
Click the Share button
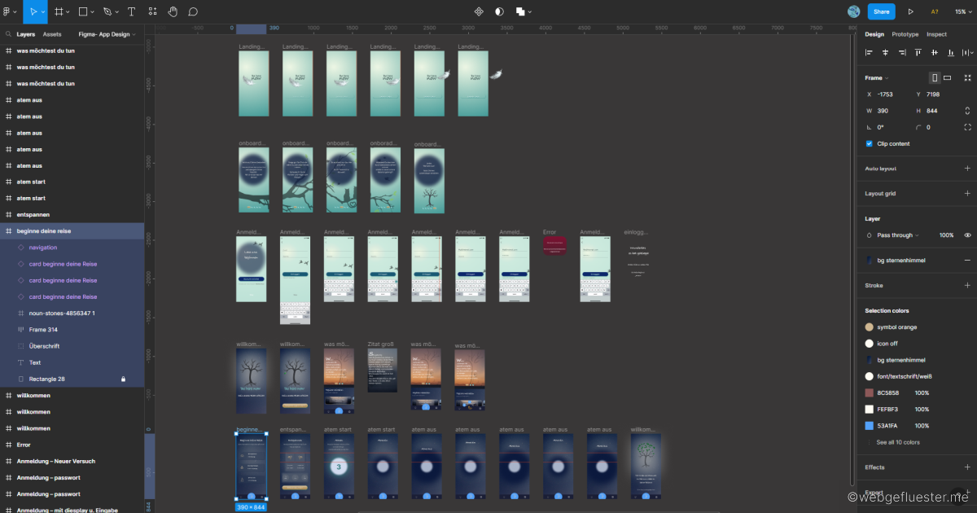tap(881, 11)
